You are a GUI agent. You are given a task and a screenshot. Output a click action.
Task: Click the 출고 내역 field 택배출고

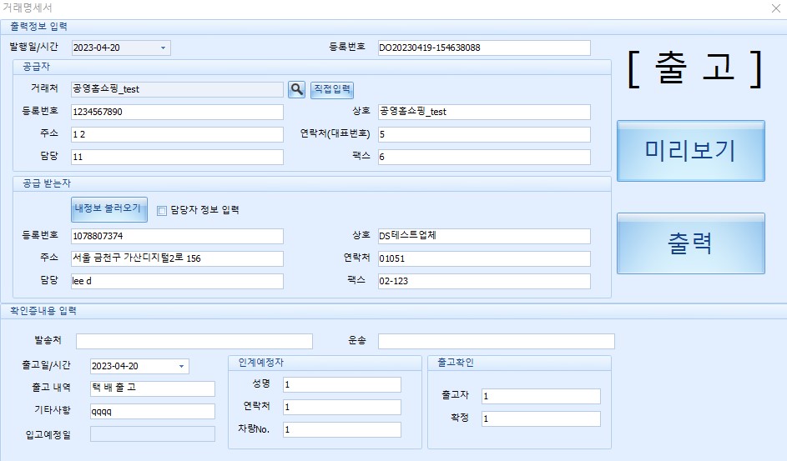click(x=153, y=388)
